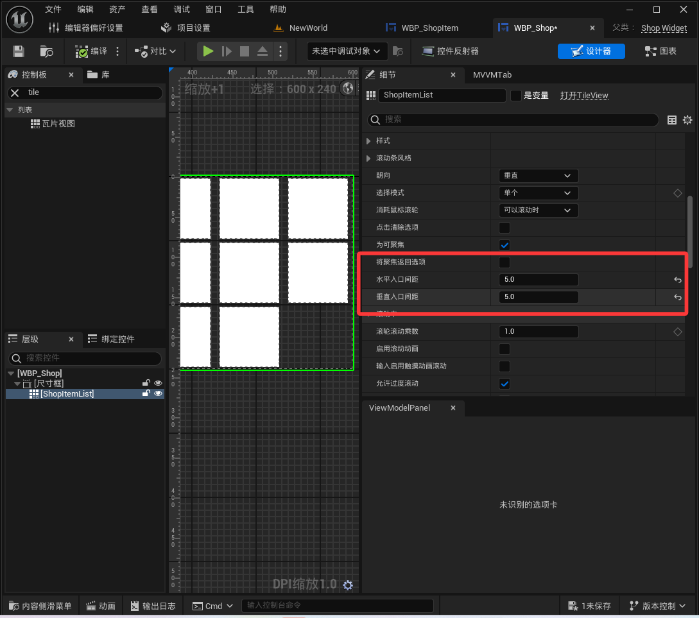699x618 pixels.
Task: Open the 帮助 menu
Action: [278, 10]
